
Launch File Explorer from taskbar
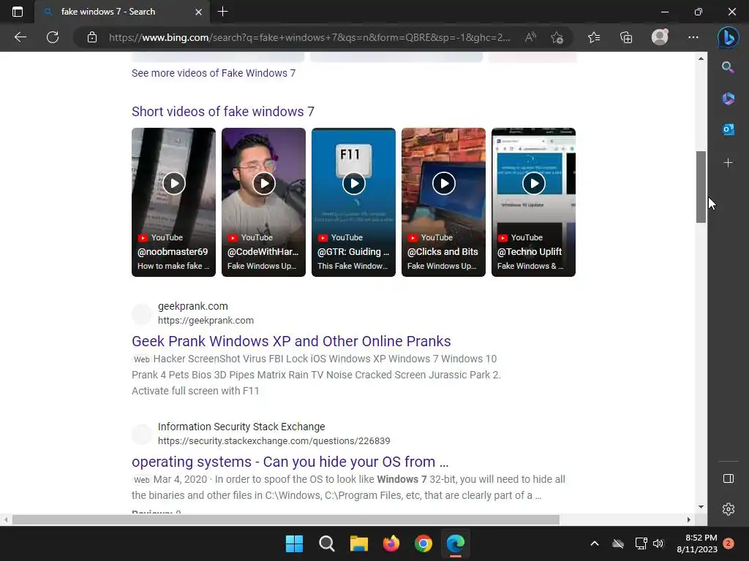tap(358, 543)
